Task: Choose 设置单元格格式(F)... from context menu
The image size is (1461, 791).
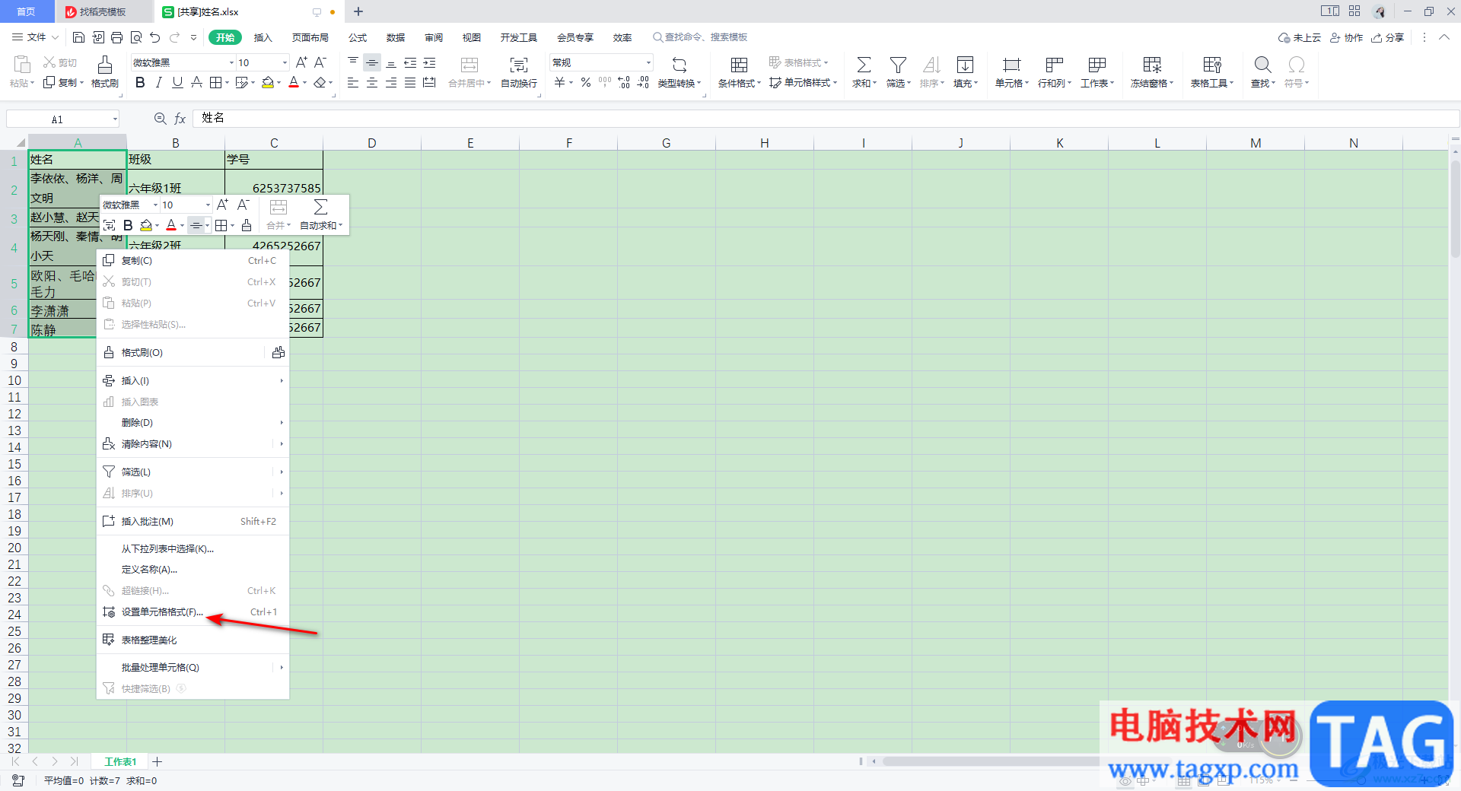Action: pos(193,612)
